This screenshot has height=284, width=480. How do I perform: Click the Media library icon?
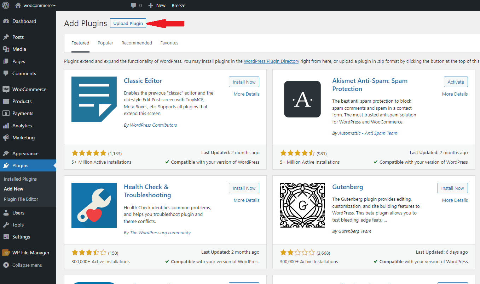click(6, 49)
